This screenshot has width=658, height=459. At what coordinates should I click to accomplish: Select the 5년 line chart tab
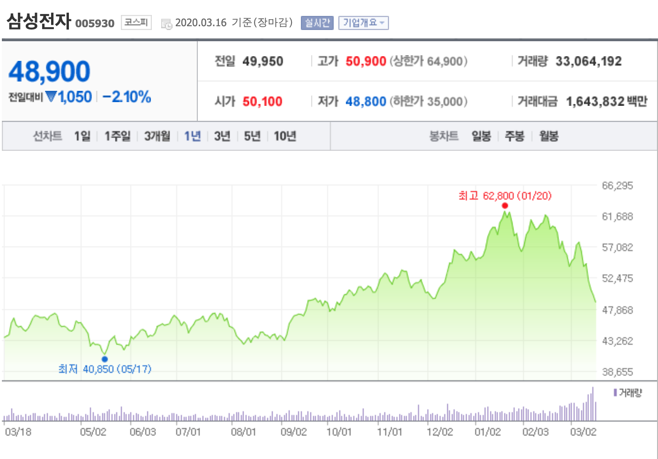tap(252, 136)
